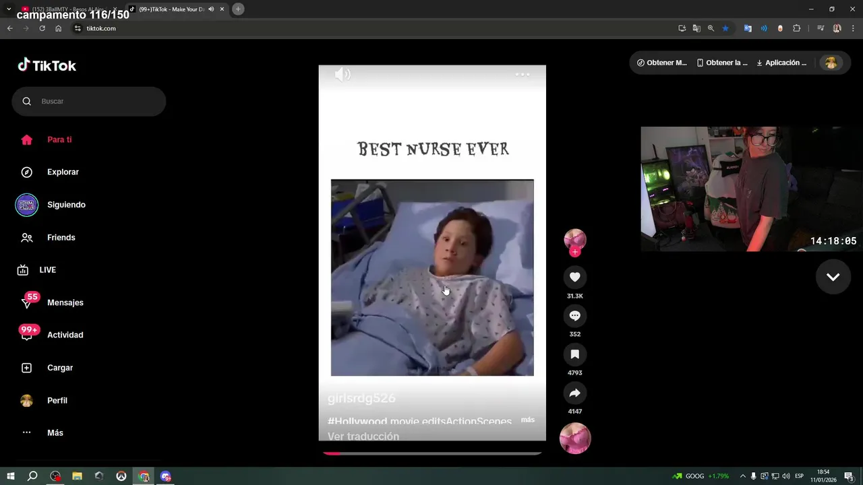Expand caption with the más link

point(528,420)
